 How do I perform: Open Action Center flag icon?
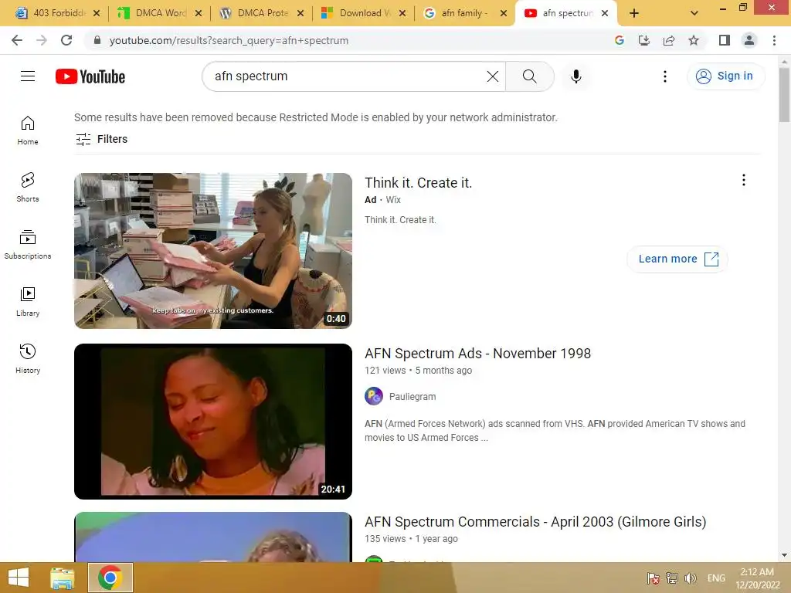[x=653, y=578]
